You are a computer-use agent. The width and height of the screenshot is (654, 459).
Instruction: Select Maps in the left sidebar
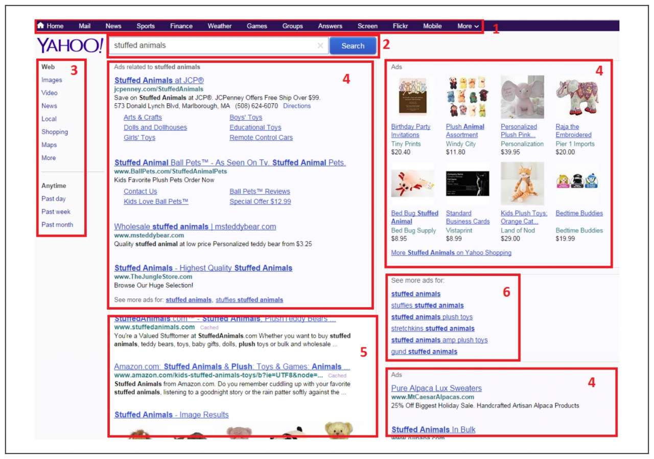49,145
